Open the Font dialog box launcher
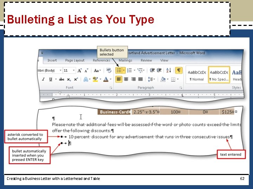This screenshot has width=253, height=189. coord(111,88)
